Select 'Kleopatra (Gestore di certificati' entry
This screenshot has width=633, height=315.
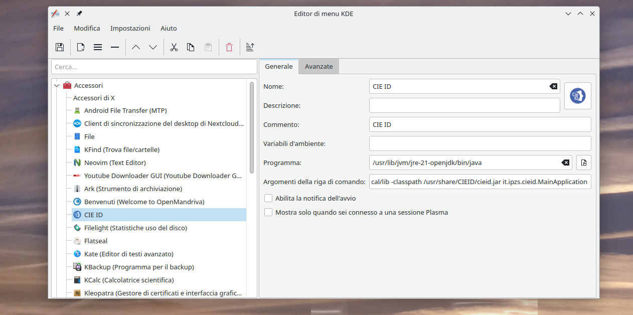coord(163,293)
